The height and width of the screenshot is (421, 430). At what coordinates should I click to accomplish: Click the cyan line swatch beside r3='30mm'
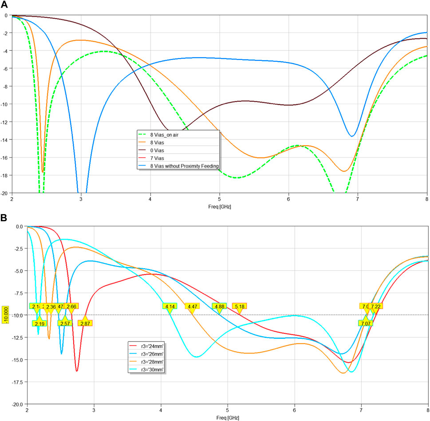point(134,369)
